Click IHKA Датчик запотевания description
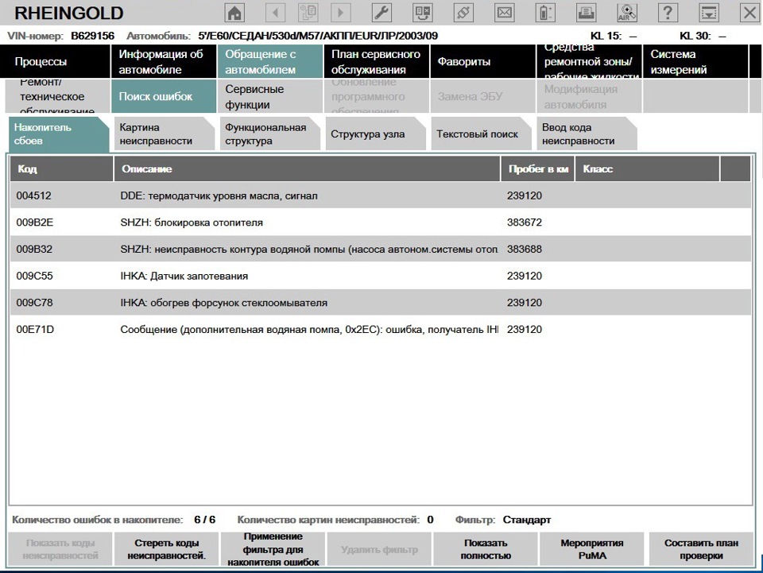 point(184,276)
